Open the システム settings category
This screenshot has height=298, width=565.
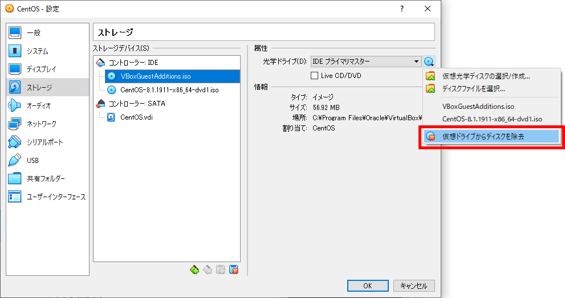pyautogui.click(x=47, y=51)
